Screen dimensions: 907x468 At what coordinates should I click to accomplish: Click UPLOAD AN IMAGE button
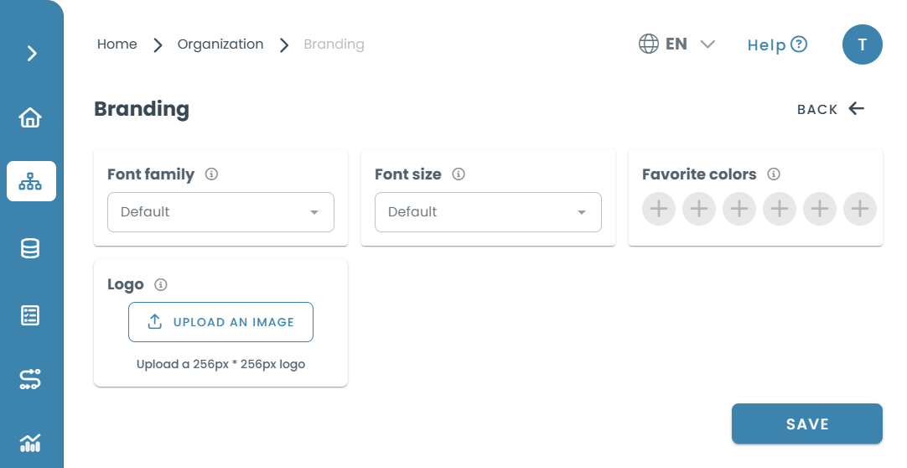click(221, 322)
